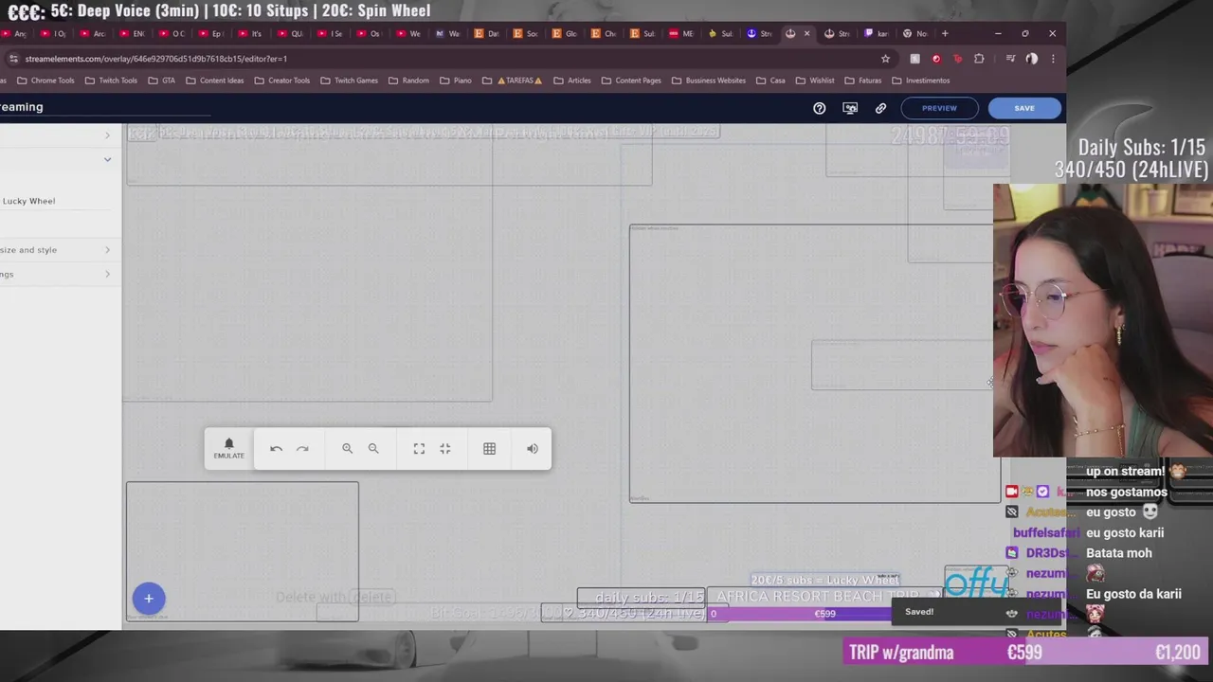The height and width of the screenshot is (682, 1213).
Task: Switch to the 'Dat' Etsy tab
Action: coord(486,33)
